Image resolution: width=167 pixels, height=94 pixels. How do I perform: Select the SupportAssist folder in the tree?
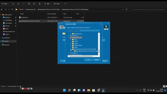point(78,45)
